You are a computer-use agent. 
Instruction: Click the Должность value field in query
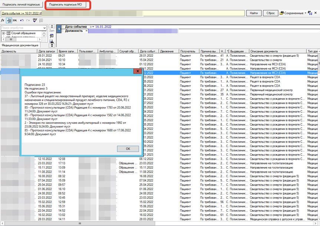(x=133, y=31)
